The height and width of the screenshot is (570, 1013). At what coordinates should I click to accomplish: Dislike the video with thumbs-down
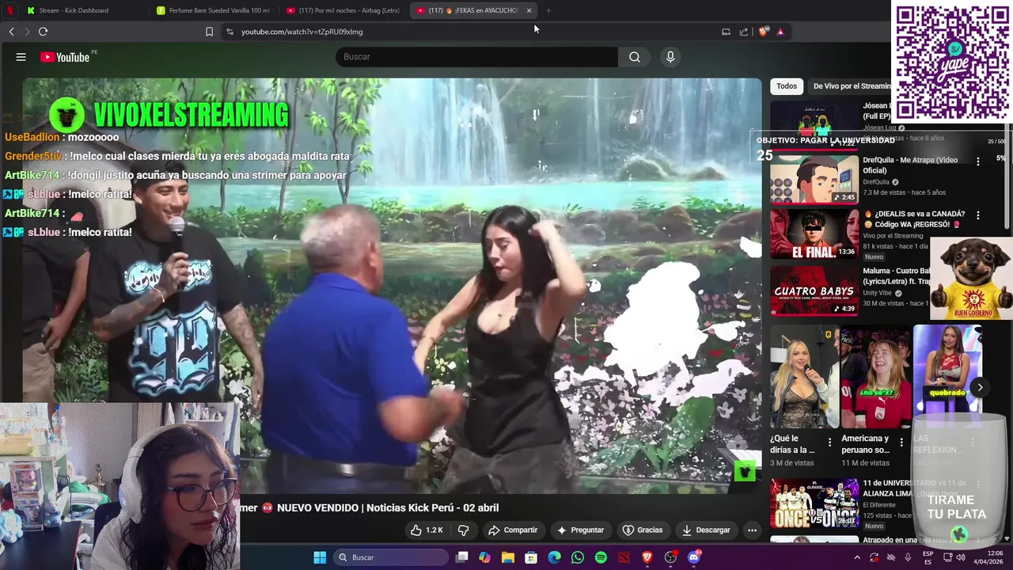click(x=464, y=530)
